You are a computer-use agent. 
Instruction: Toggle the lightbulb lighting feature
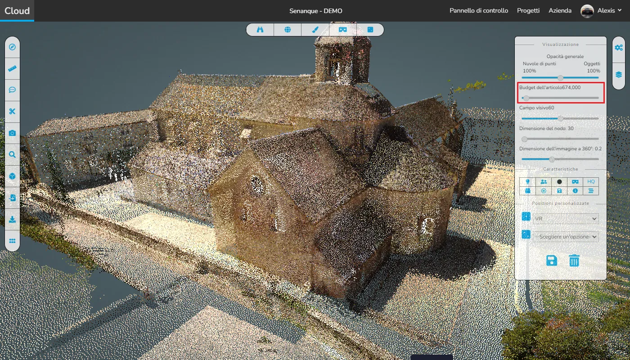[527, 181]
